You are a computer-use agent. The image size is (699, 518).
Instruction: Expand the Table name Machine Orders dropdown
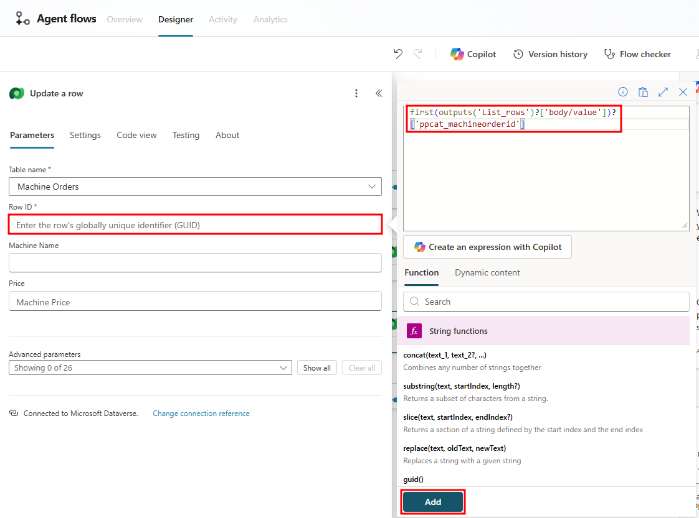(x=195, y=187)
